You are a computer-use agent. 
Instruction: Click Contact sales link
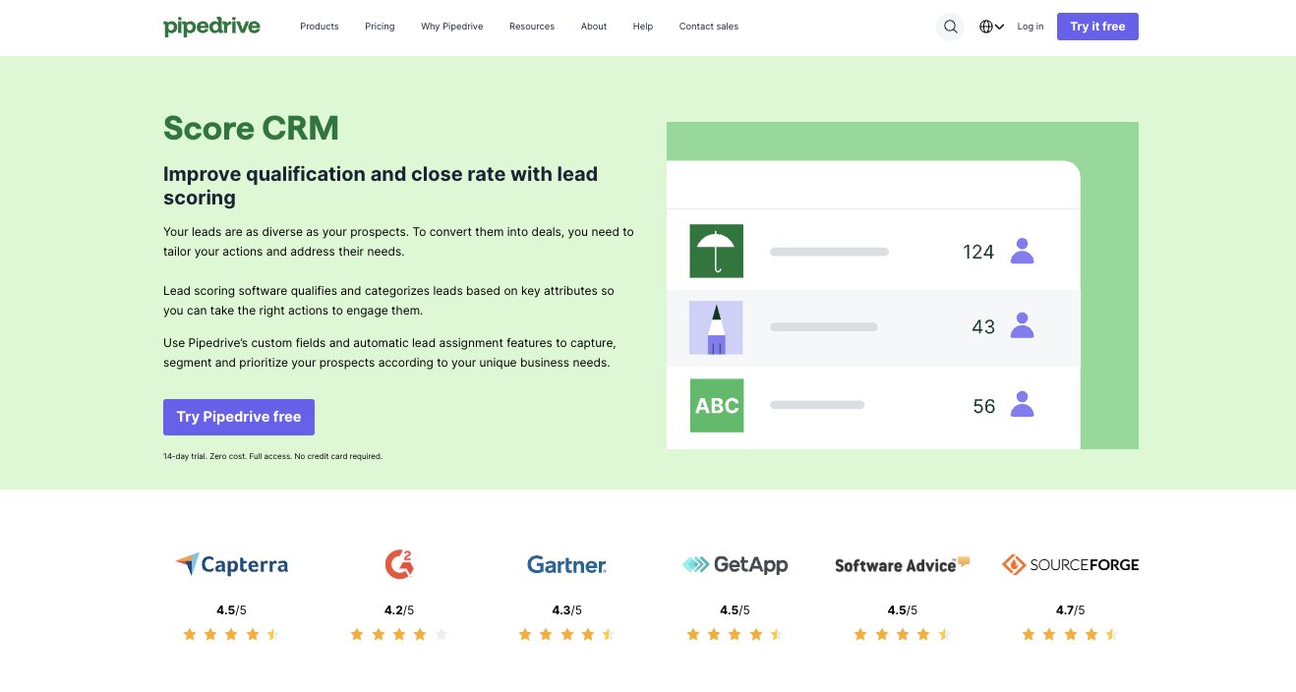pyautogui.click(x=709, y=27)
